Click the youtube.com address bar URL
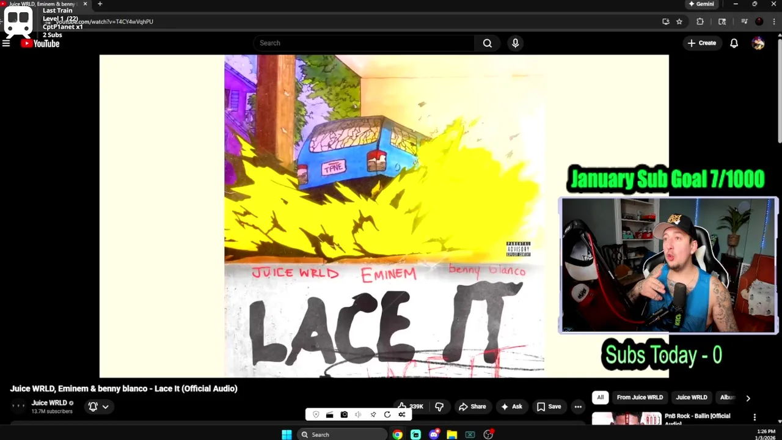This screenshot has width=782, height=440. (104, 21)
